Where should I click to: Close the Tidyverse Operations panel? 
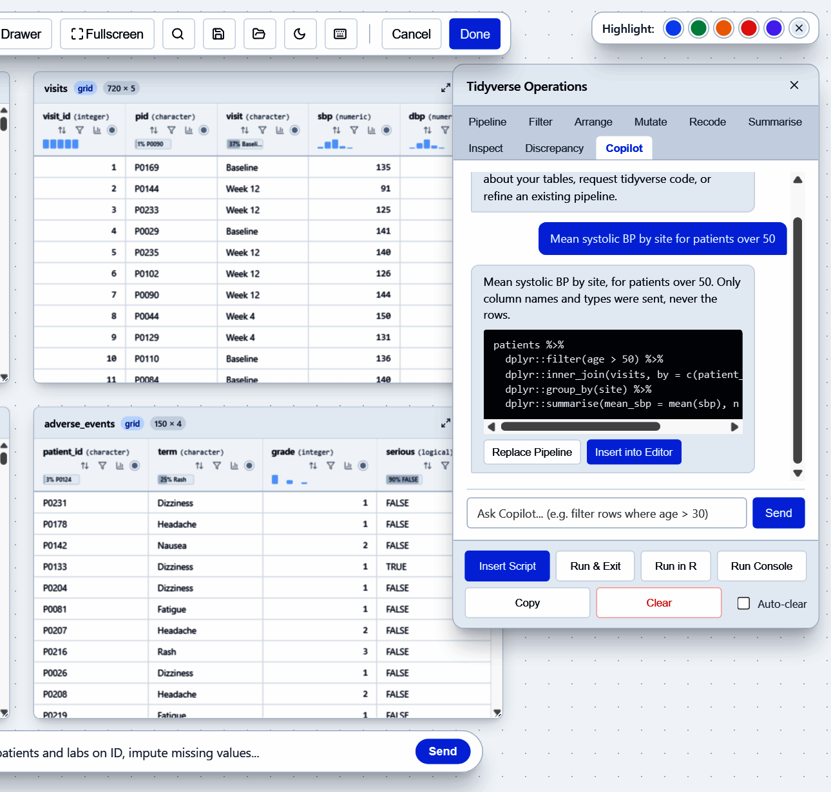point(794,85)
